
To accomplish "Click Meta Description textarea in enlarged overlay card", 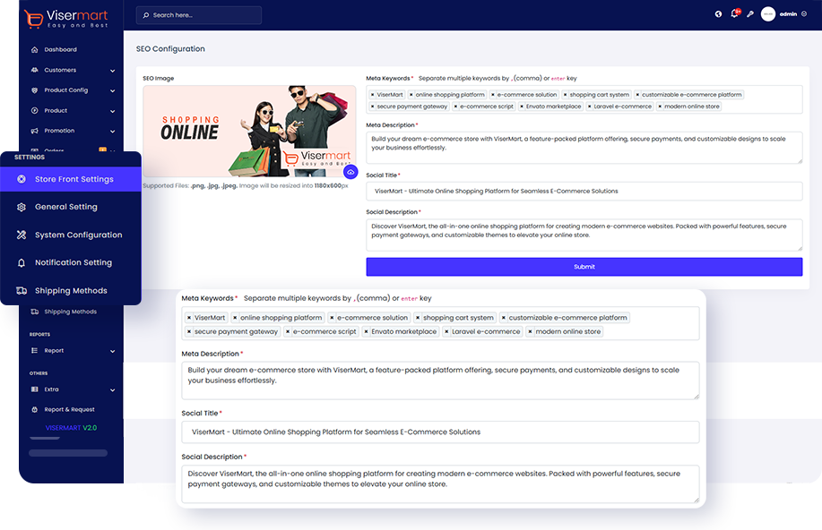I will (x=440, y=380).
